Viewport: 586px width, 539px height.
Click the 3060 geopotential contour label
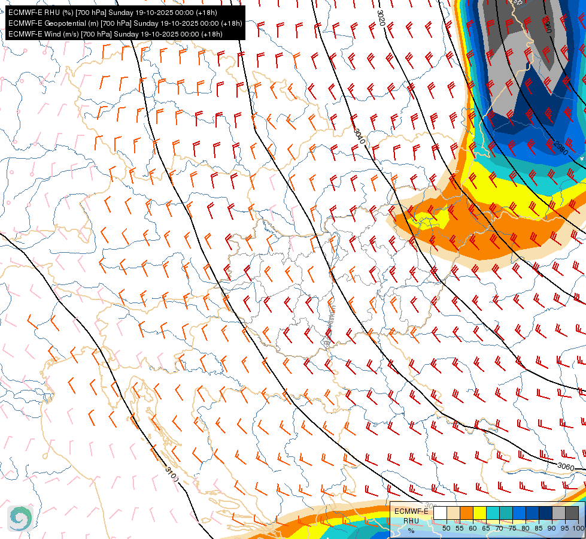(x=566, y=467)
